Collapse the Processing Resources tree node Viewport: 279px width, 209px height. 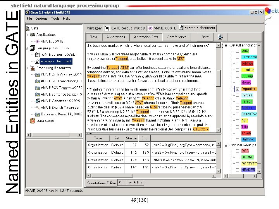27,68
